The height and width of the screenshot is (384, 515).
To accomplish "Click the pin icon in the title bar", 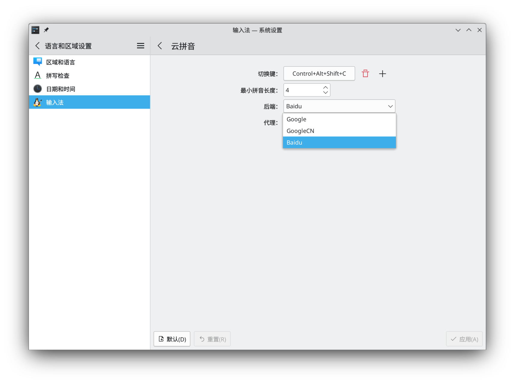I will tap(46, 30).
